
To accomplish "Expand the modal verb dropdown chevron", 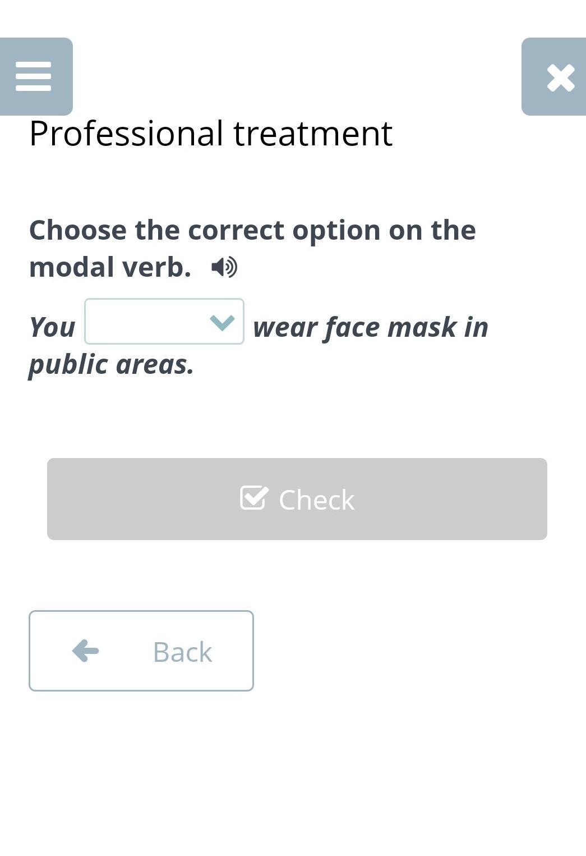I will [222, 322].
